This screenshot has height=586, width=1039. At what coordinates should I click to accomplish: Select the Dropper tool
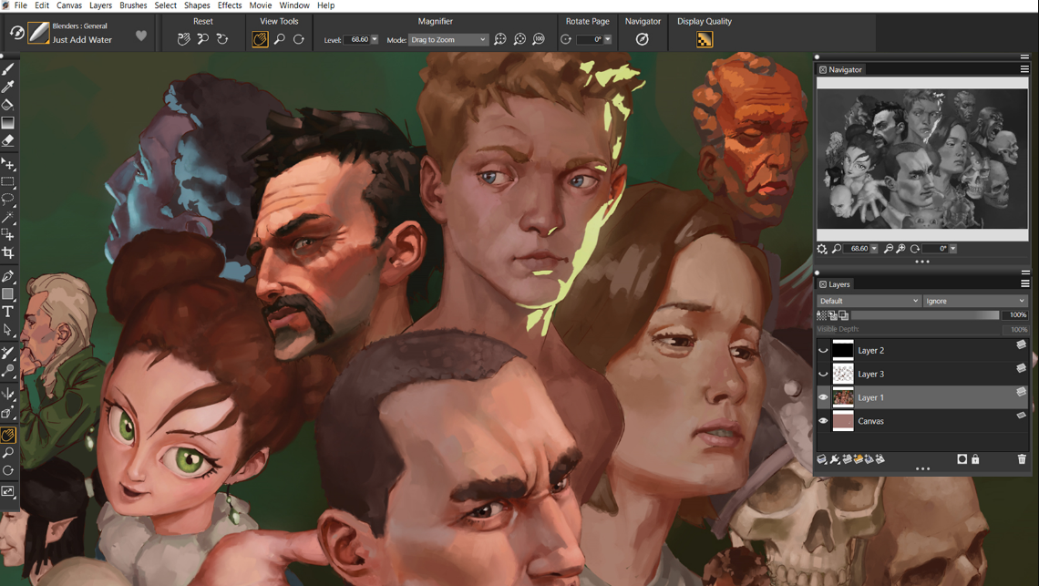[x=8, y=87]
